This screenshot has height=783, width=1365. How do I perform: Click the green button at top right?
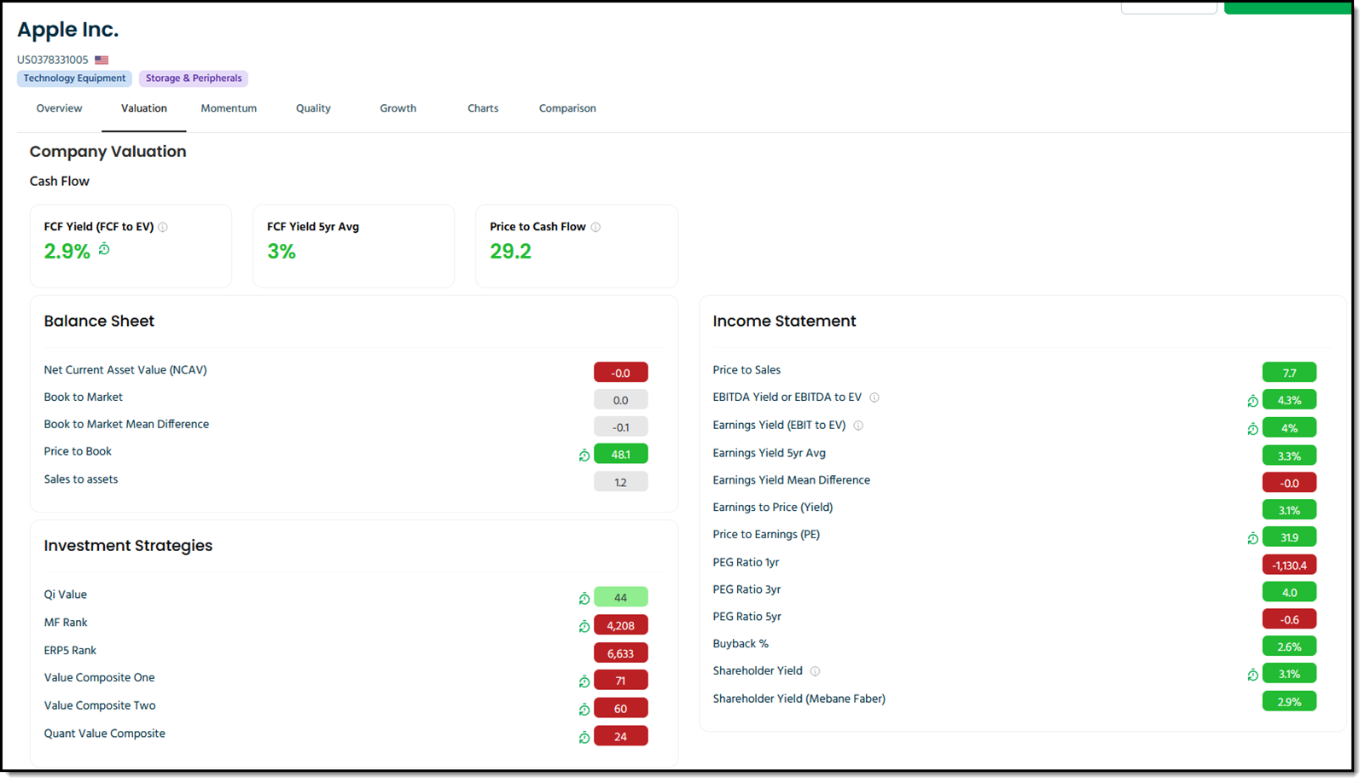tap(1288, 7)
